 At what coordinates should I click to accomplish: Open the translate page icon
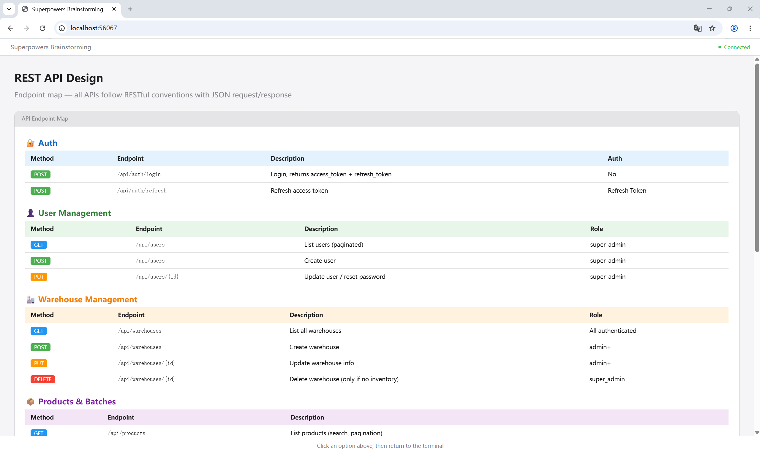point(698,28)
